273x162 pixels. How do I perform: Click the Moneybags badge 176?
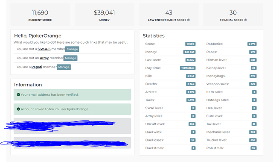point(253,76)
